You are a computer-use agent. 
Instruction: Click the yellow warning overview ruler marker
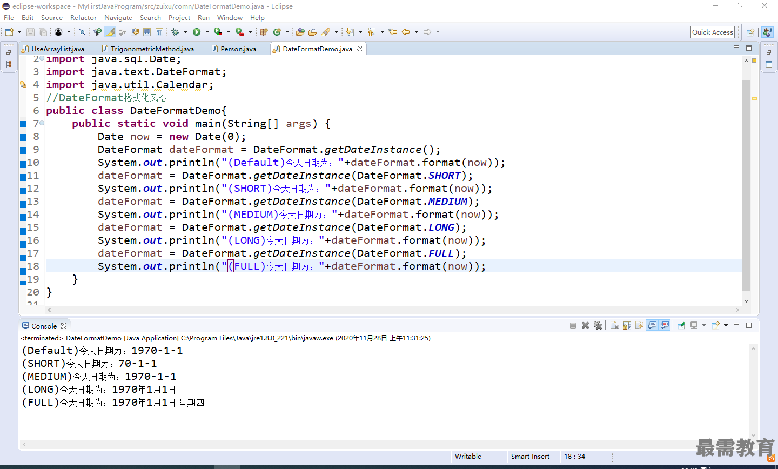754,98
